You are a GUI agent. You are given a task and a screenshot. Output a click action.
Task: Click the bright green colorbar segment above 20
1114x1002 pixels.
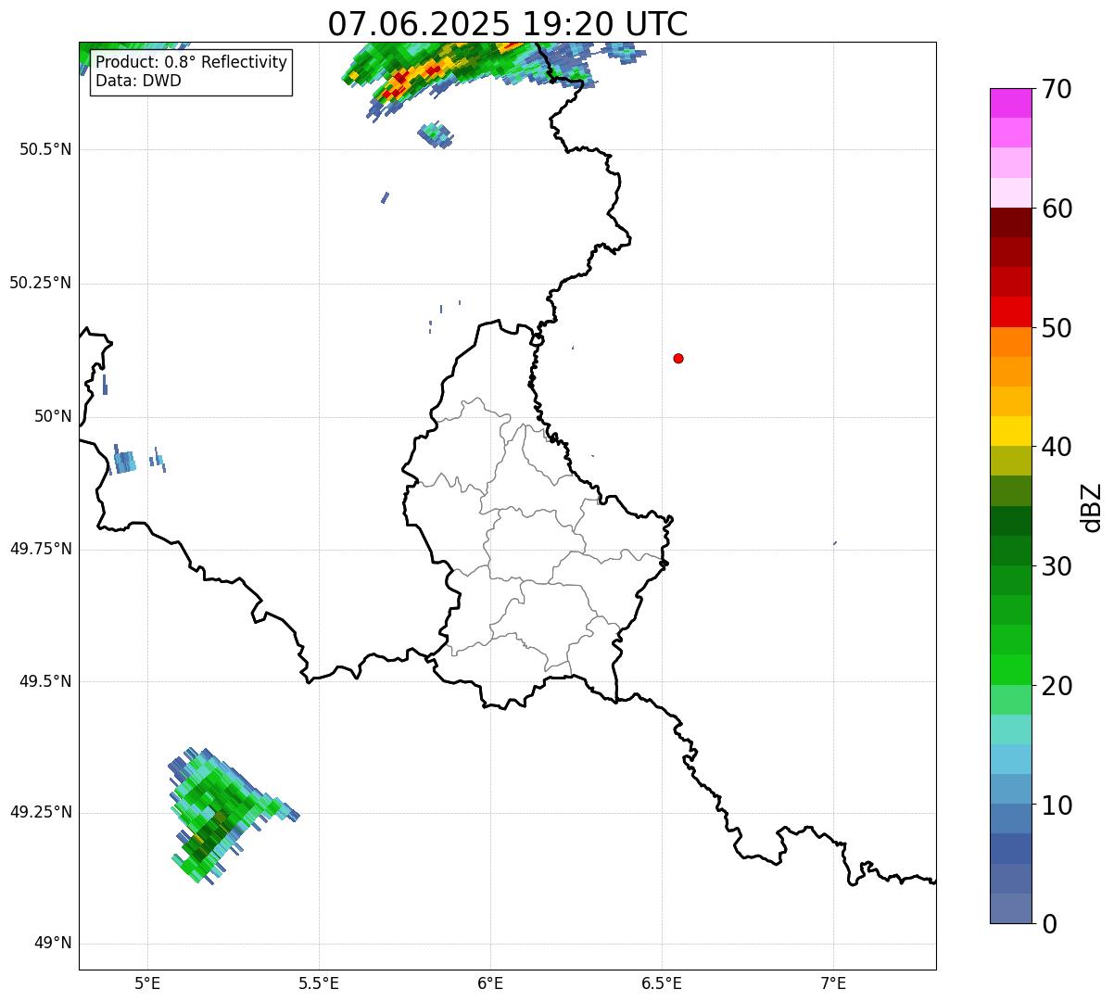click(1010, 670)
